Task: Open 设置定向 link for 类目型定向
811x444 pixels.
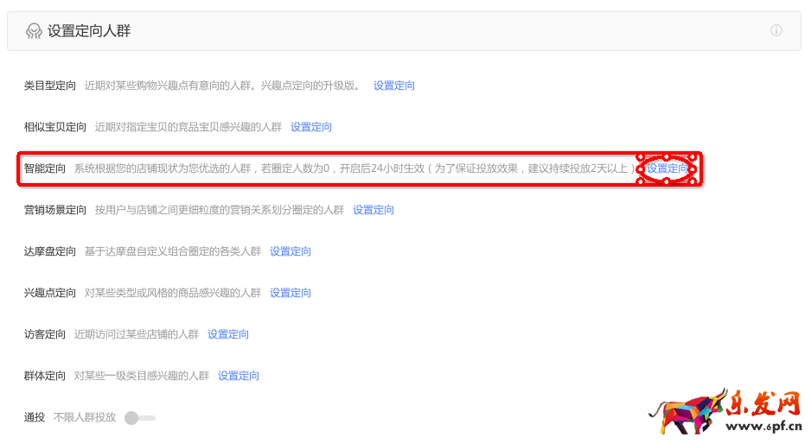Action: click(x=394, y=86)
